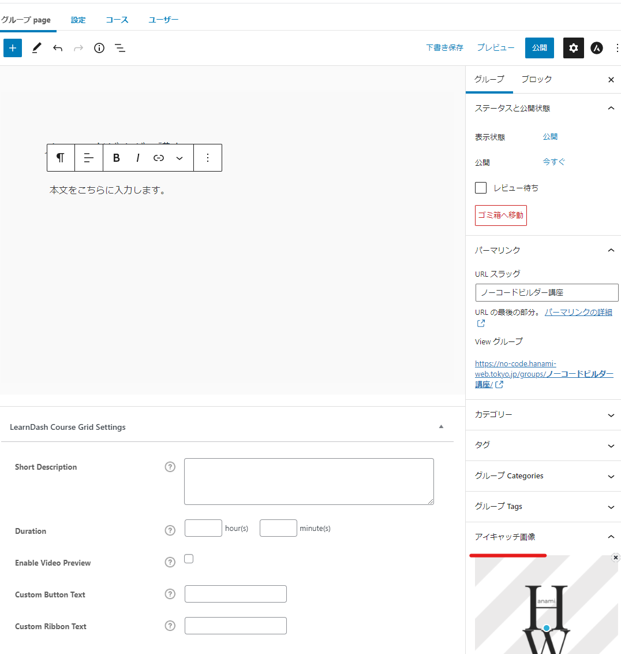Open the list view outline icon
This screenshot has width=621, height=654.
coord(120,48)
